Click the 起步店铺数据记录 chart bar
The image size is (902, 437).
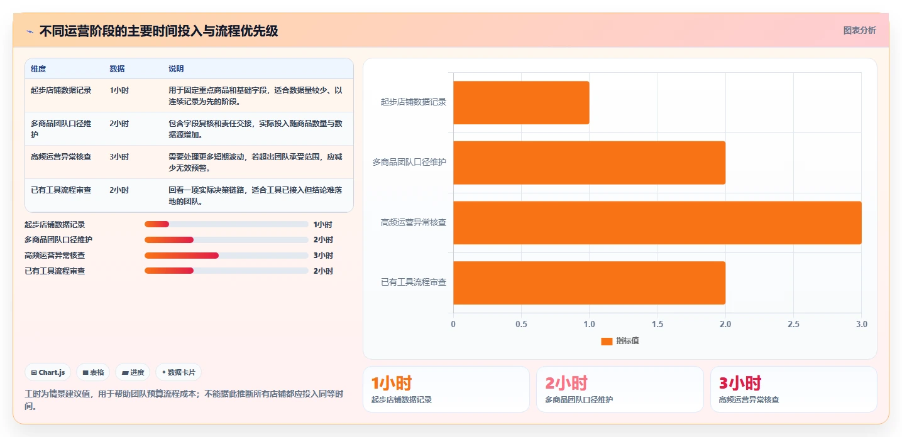[x=521, y=102]
